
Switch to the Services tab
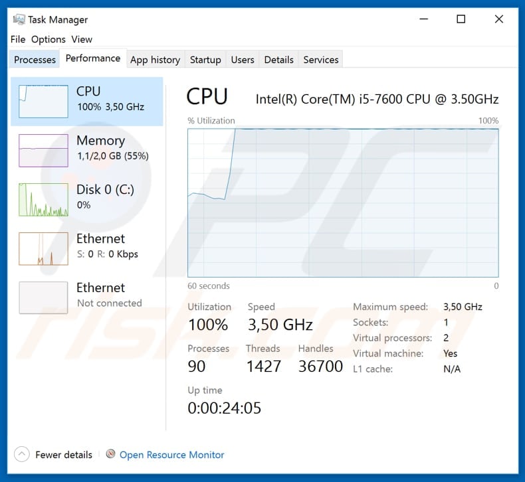321,60
